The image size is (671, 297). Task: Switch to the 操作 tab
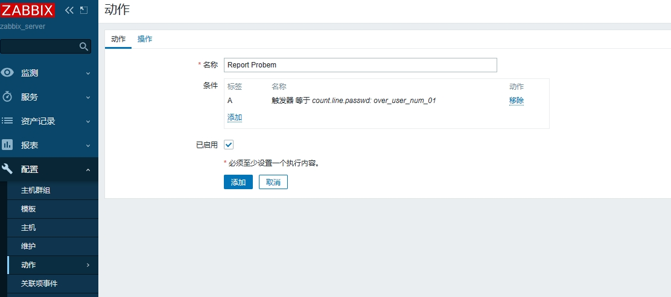(145, 39)
